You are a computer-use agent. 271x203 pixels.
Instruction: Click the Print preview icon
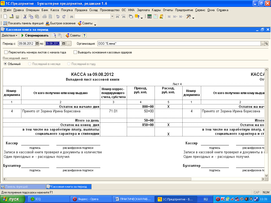point(50,17)
